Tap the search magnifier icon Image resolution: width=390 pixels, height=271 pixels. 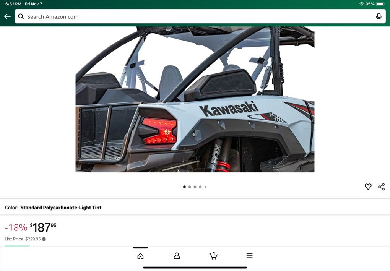(x=21, y=16)
